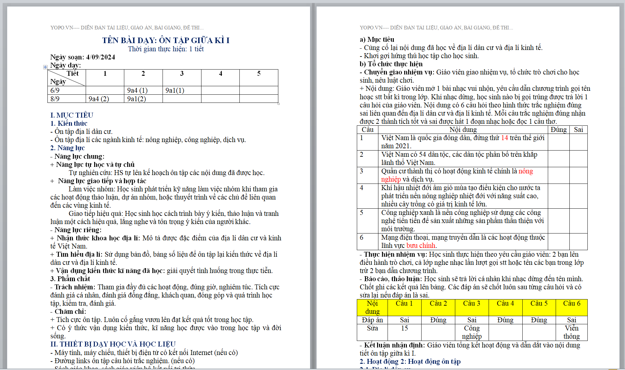Image resolution: width=625 pixels, height=370 pixels.
Task: Click the bold text "- Trách nhiệm:"
Action: pos(73,287)
